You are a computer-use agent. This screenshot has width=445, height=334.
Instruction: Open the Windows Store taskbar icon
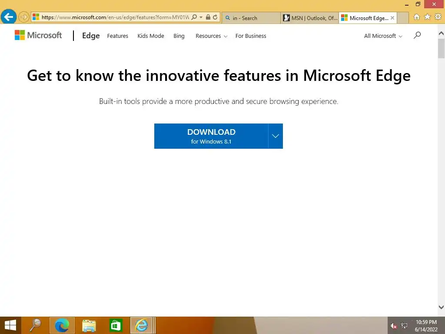pyautogui.click(x=116, y=325)
